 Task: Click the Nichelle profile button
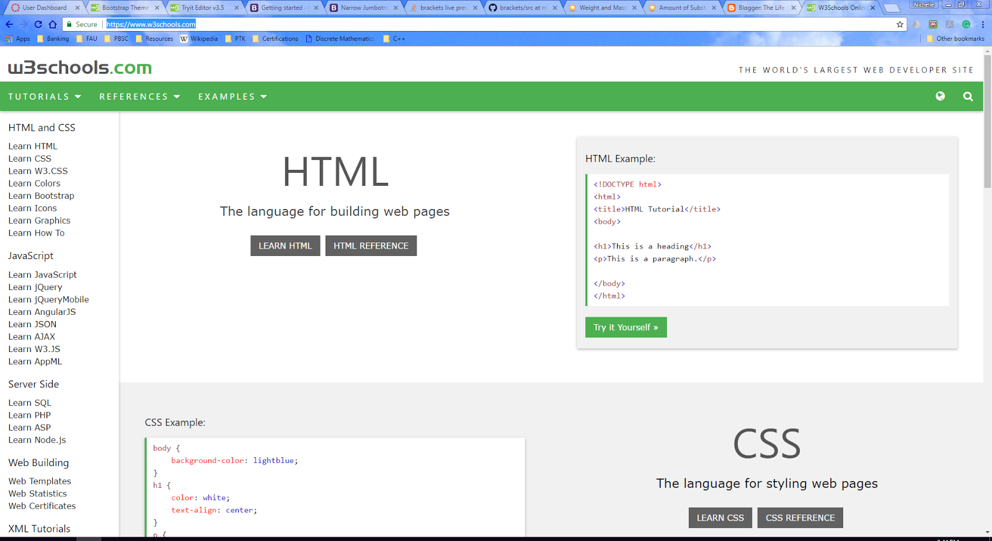[x=924, y=4]
